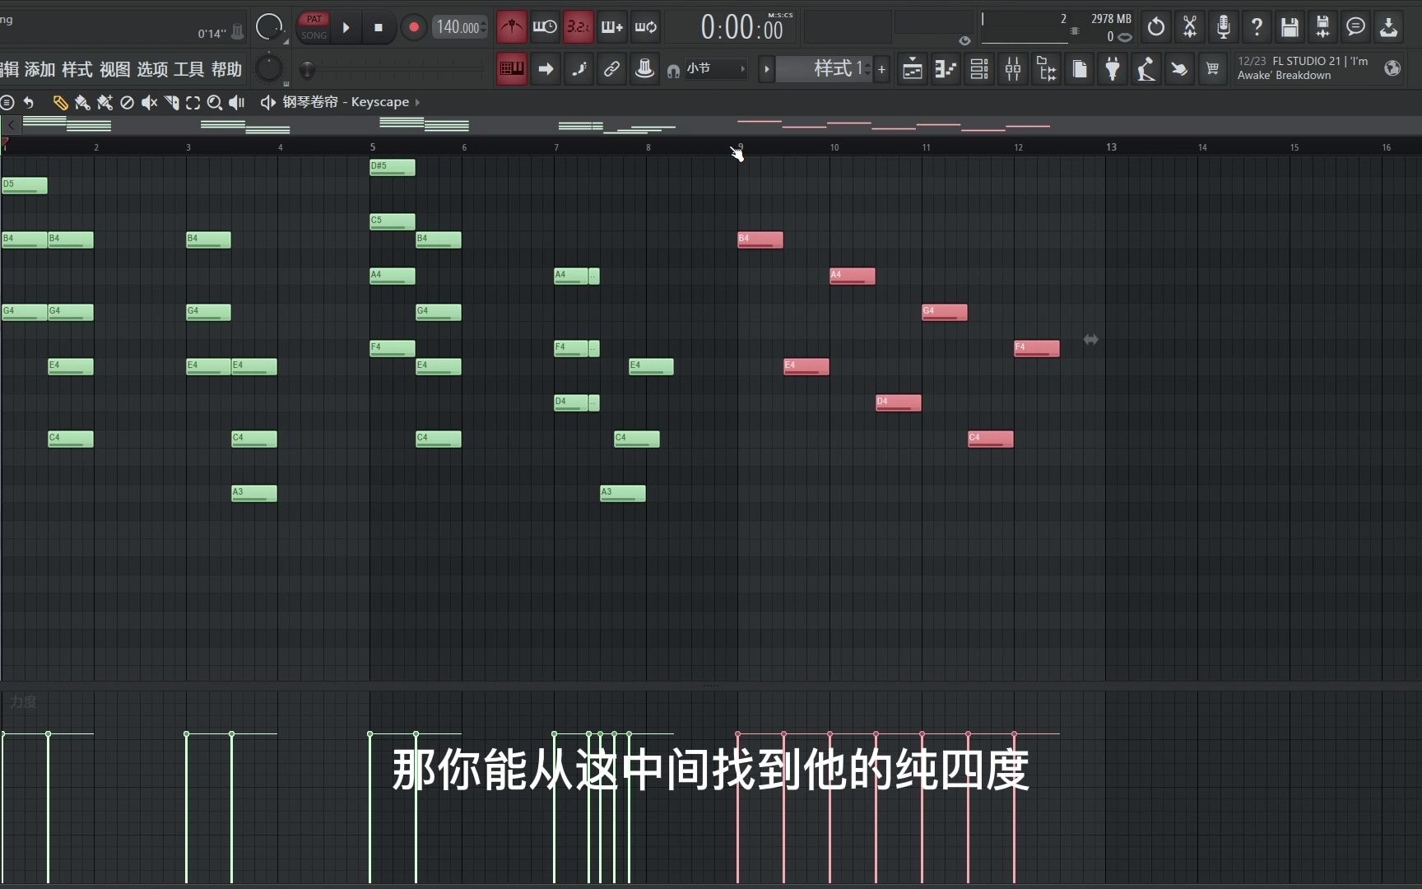The width and height of the screenshot is (1422, 889).
Task: Open the 样式 menu
Action: coord(77,69)
